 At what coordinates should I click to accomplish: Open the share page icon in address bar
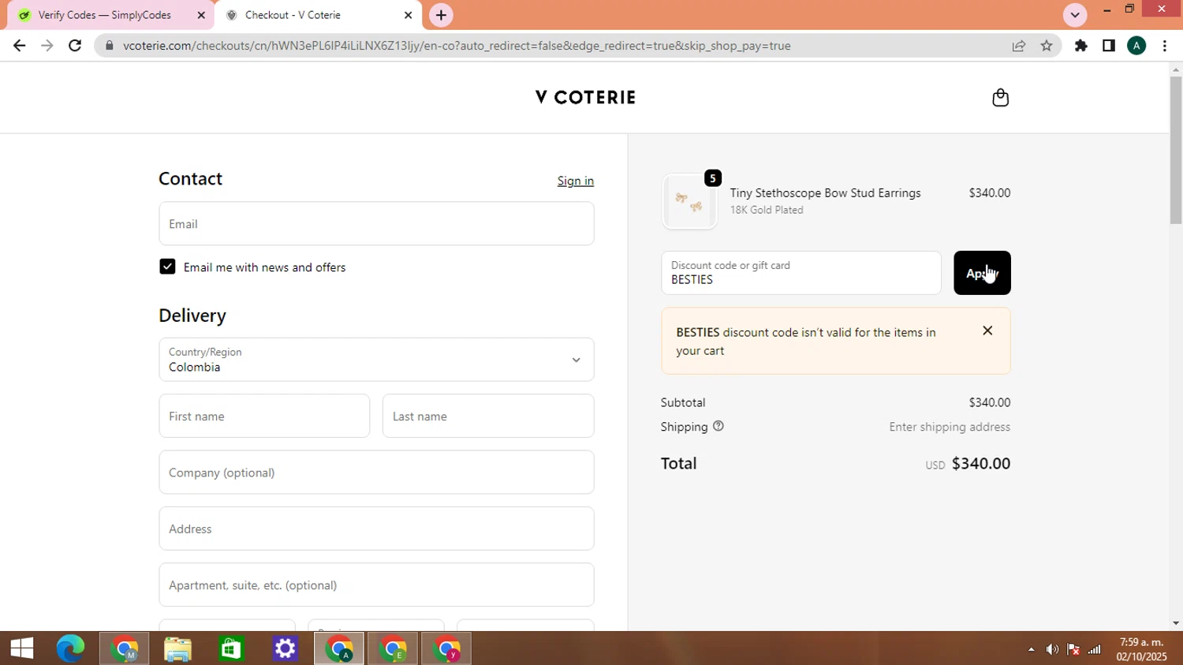[x=1019, y=46]
